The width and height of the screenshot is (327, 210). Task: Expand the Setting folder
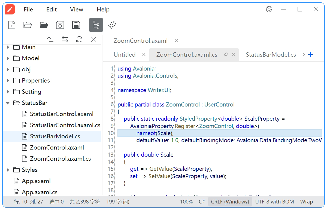[x=8, y=92]
